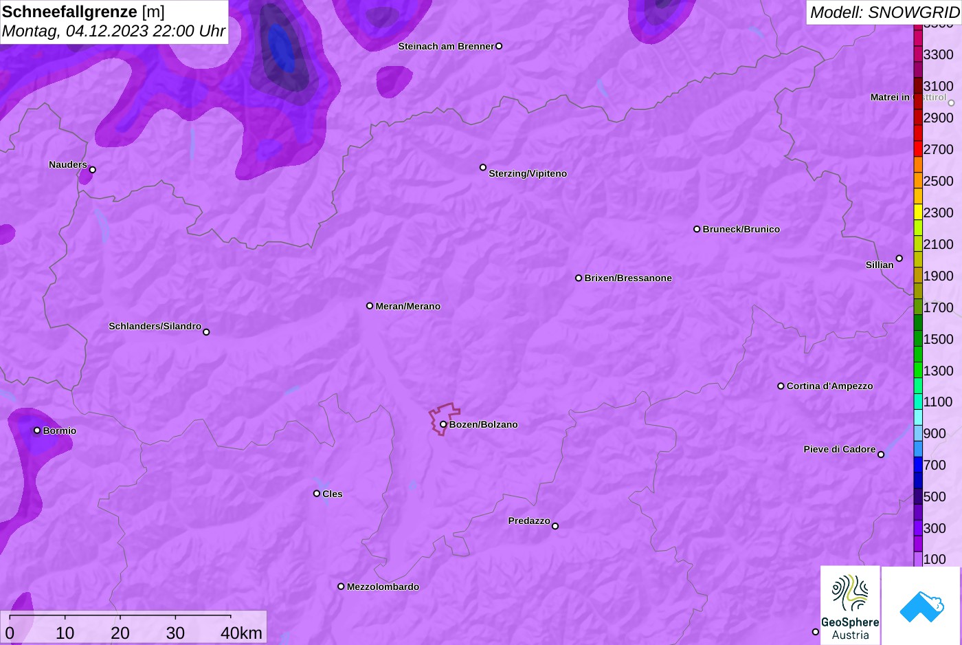Click the Sterzing/Vipiteno name label
This screenshot has height=645, width=962.
tap(528, 173)
